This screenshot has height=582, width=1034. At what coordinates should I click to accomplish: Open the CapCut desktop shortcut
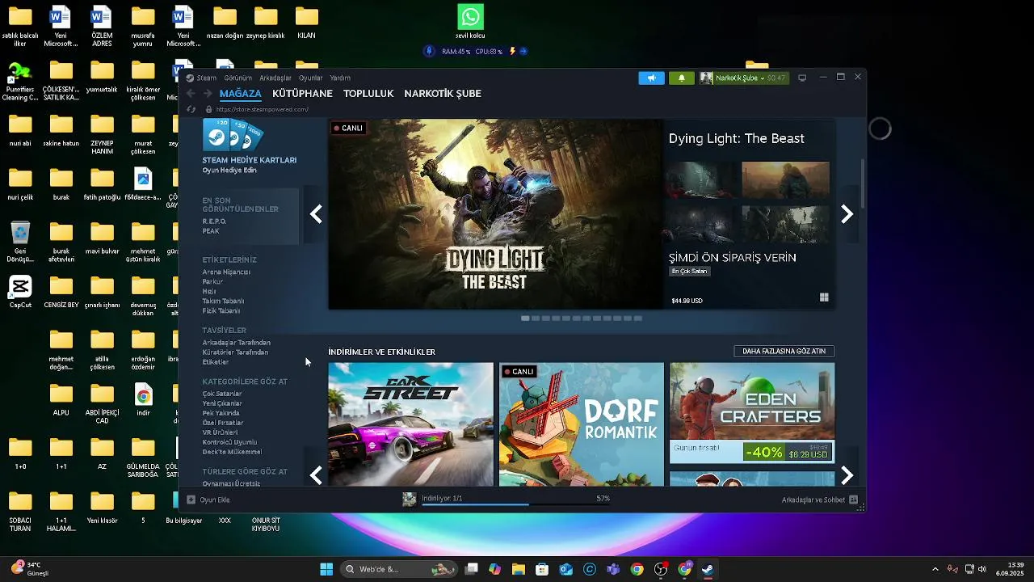(20, 291)
